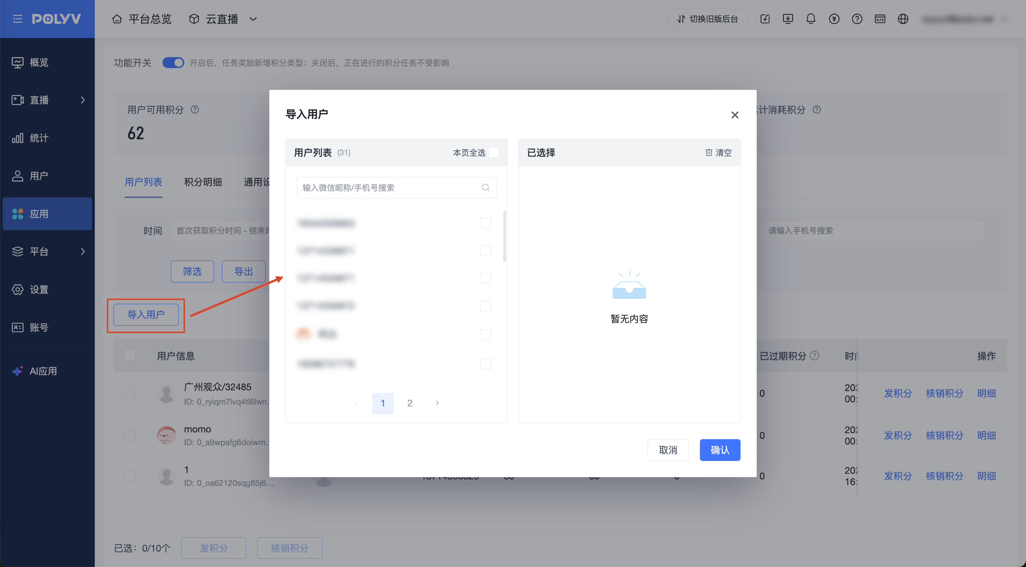Open the download monitor icon in header
The width and height of the screenshot is (1026, 567).
pyautogui.click(x=788, y=19)
